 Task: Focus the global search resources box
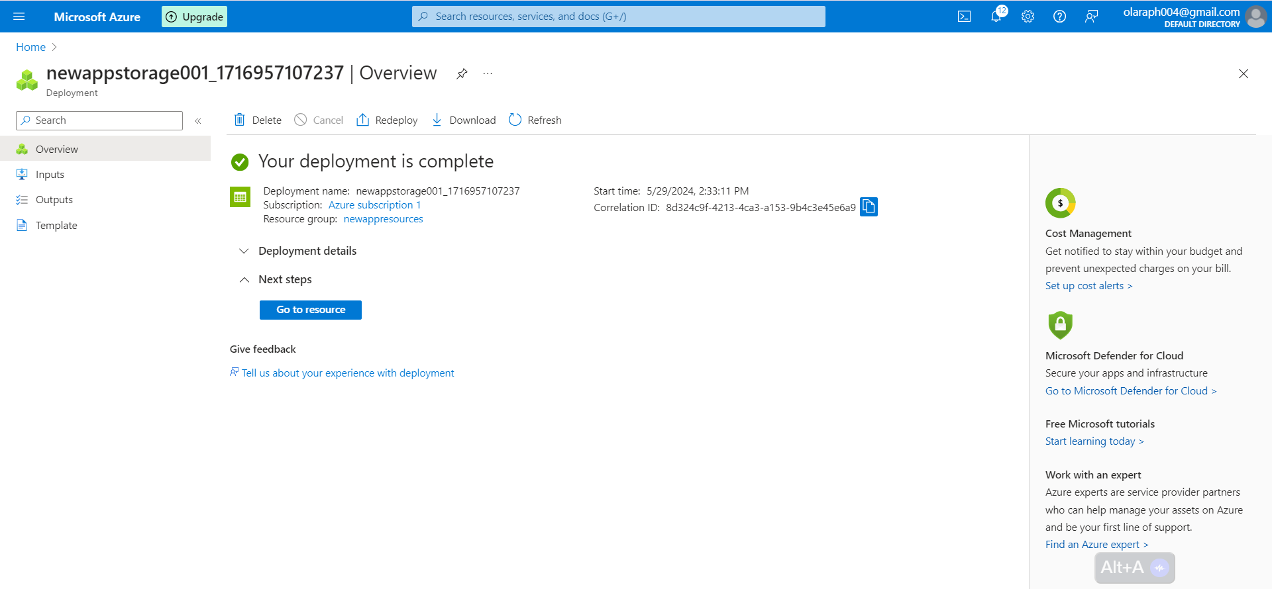[x=619, y=17]
